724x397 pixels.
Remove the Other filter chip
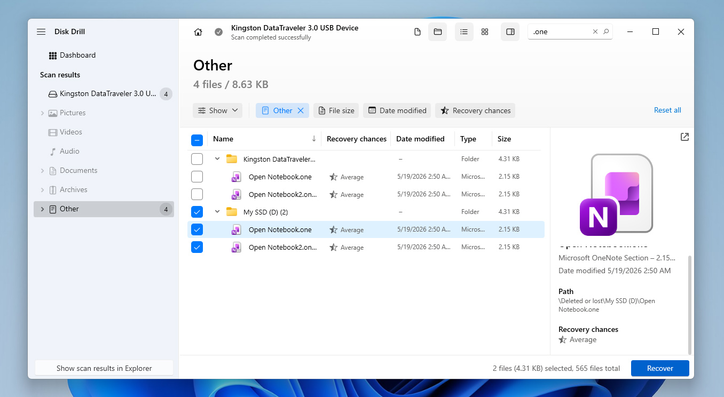(301, 110)
